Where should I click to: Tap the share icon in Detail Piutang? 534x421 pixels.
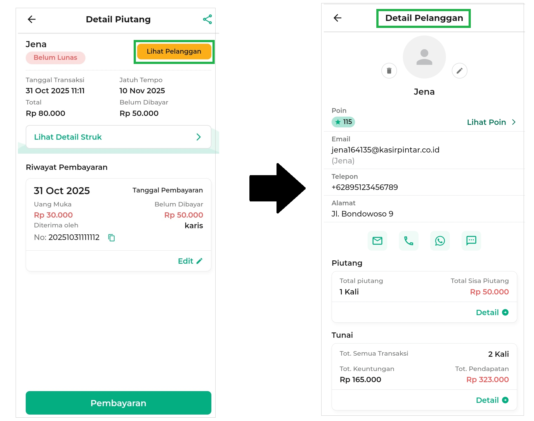point(207,19)
